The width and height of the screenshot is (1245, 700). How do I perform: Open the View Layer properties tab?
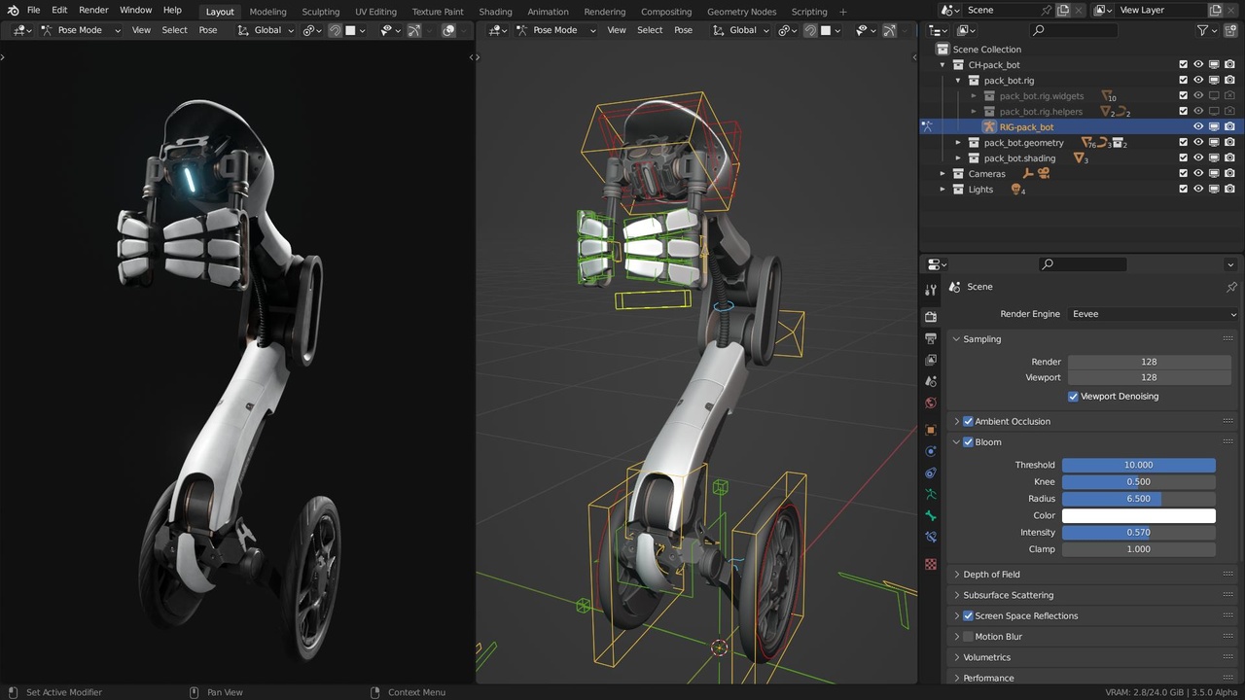point(931,360)
